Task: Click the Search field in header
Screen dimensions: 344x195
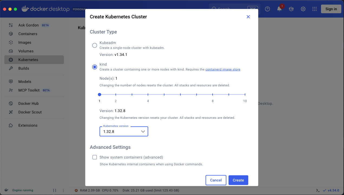Action: [x=235, y=9]
